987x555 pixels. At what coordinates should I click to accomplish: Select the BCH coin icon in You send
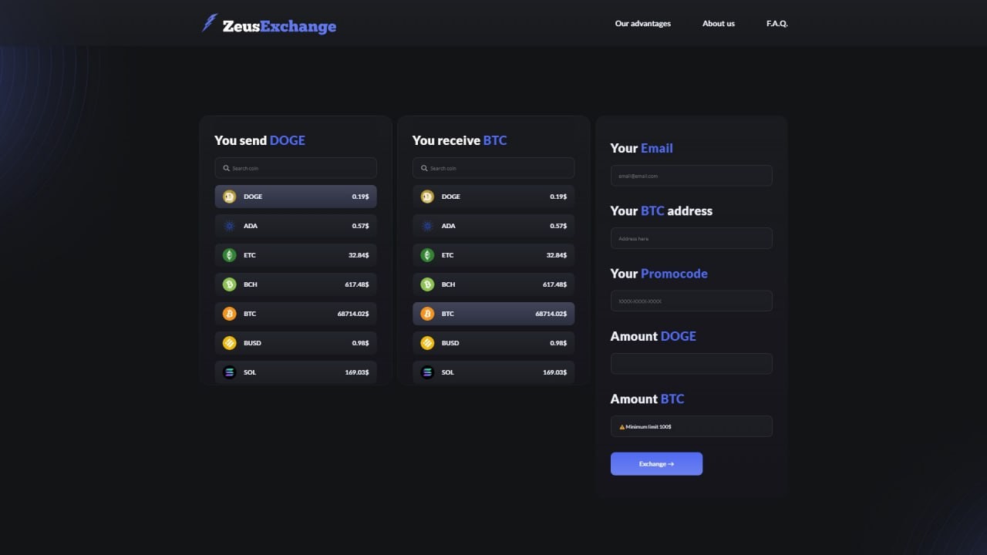pos(229,284)
